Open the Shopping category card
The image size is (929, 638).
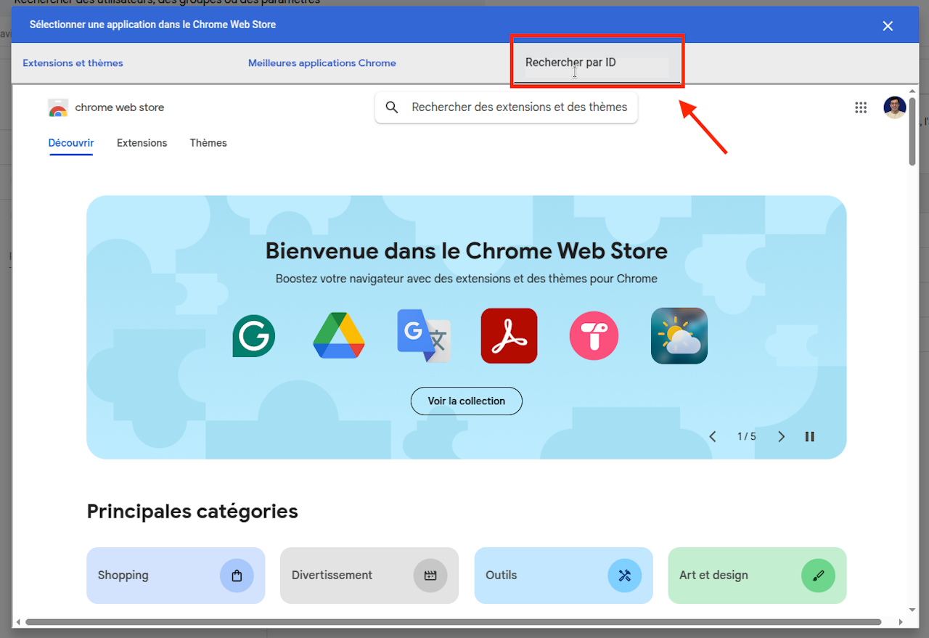click(176, 576)
